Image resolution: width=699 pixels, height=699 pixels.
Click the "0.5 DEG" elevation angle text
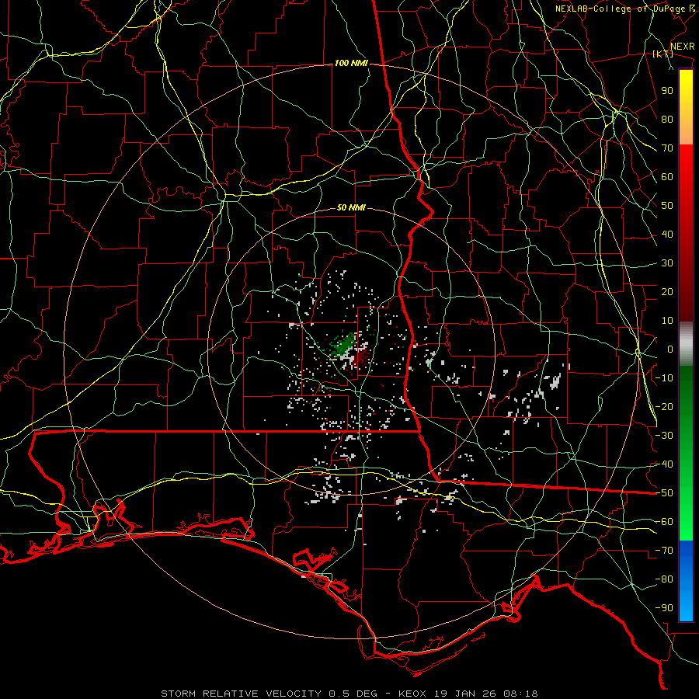click(x=353, y=694)
